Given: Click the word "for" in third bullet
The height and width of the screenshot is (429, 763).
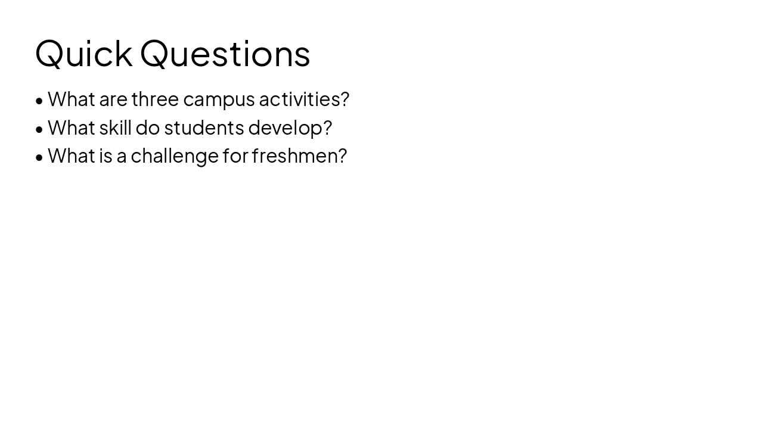Looking at the screenshot, I should pos(235,156).
